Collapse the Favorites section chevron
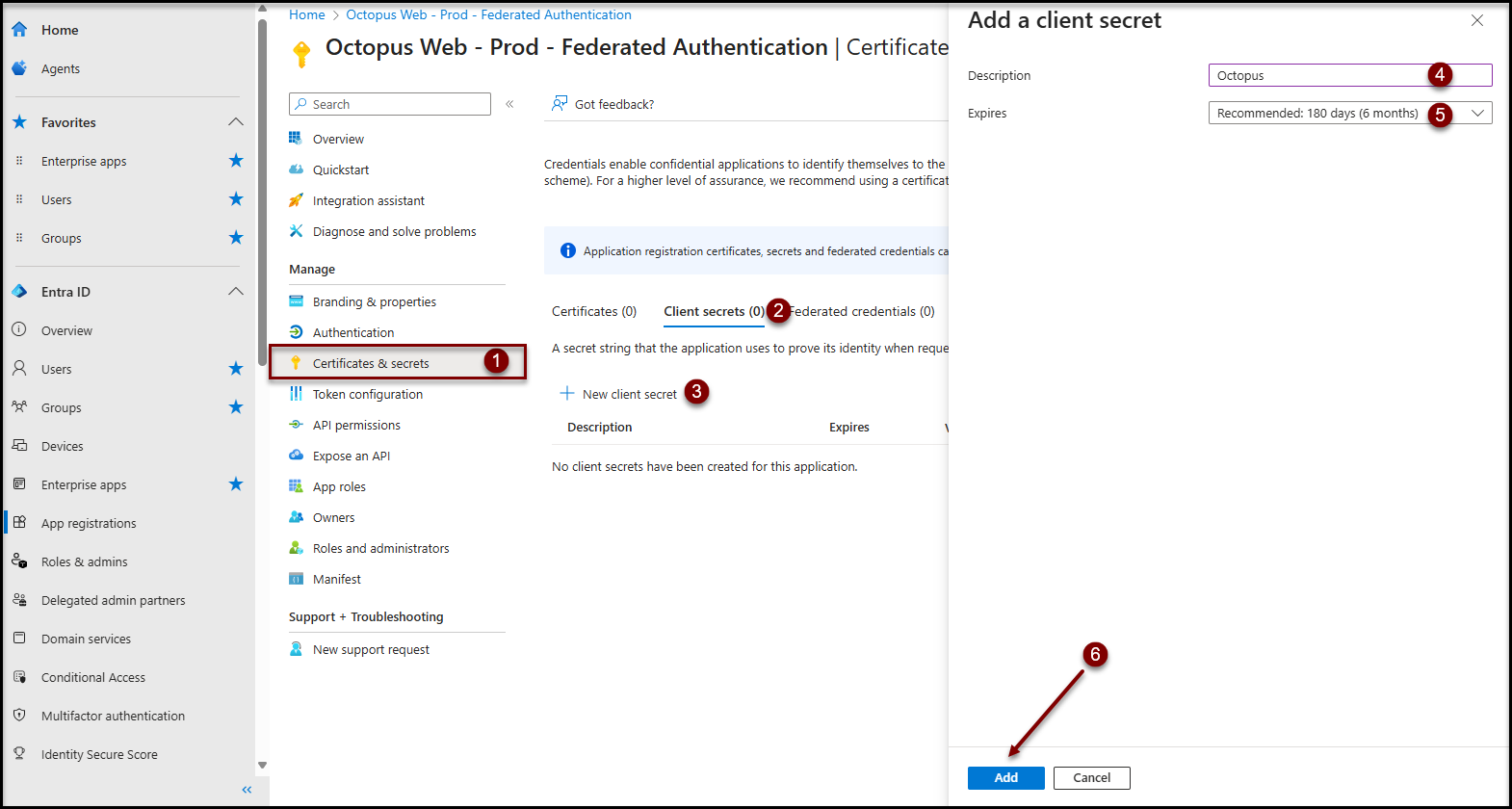The width and height of the screenshot is (1512, 809). click(x=236, y=122)
